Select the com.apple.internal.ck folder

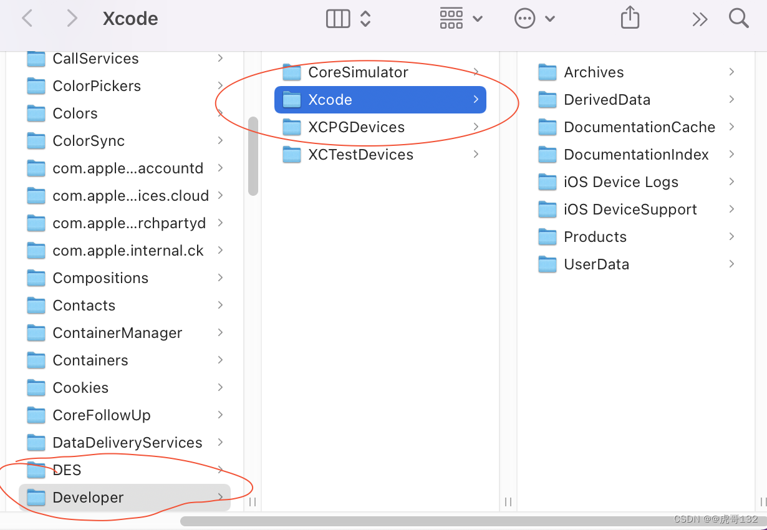(125, 251)
